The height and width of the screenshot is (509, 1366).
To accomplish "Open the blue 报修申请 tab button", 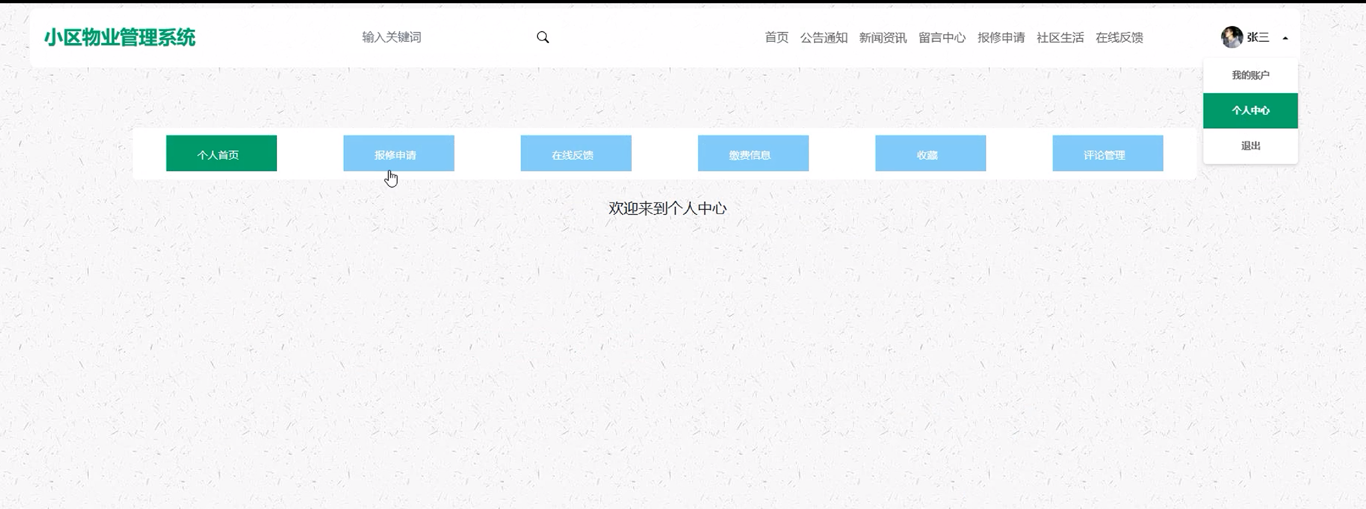I will pos(398,153).
